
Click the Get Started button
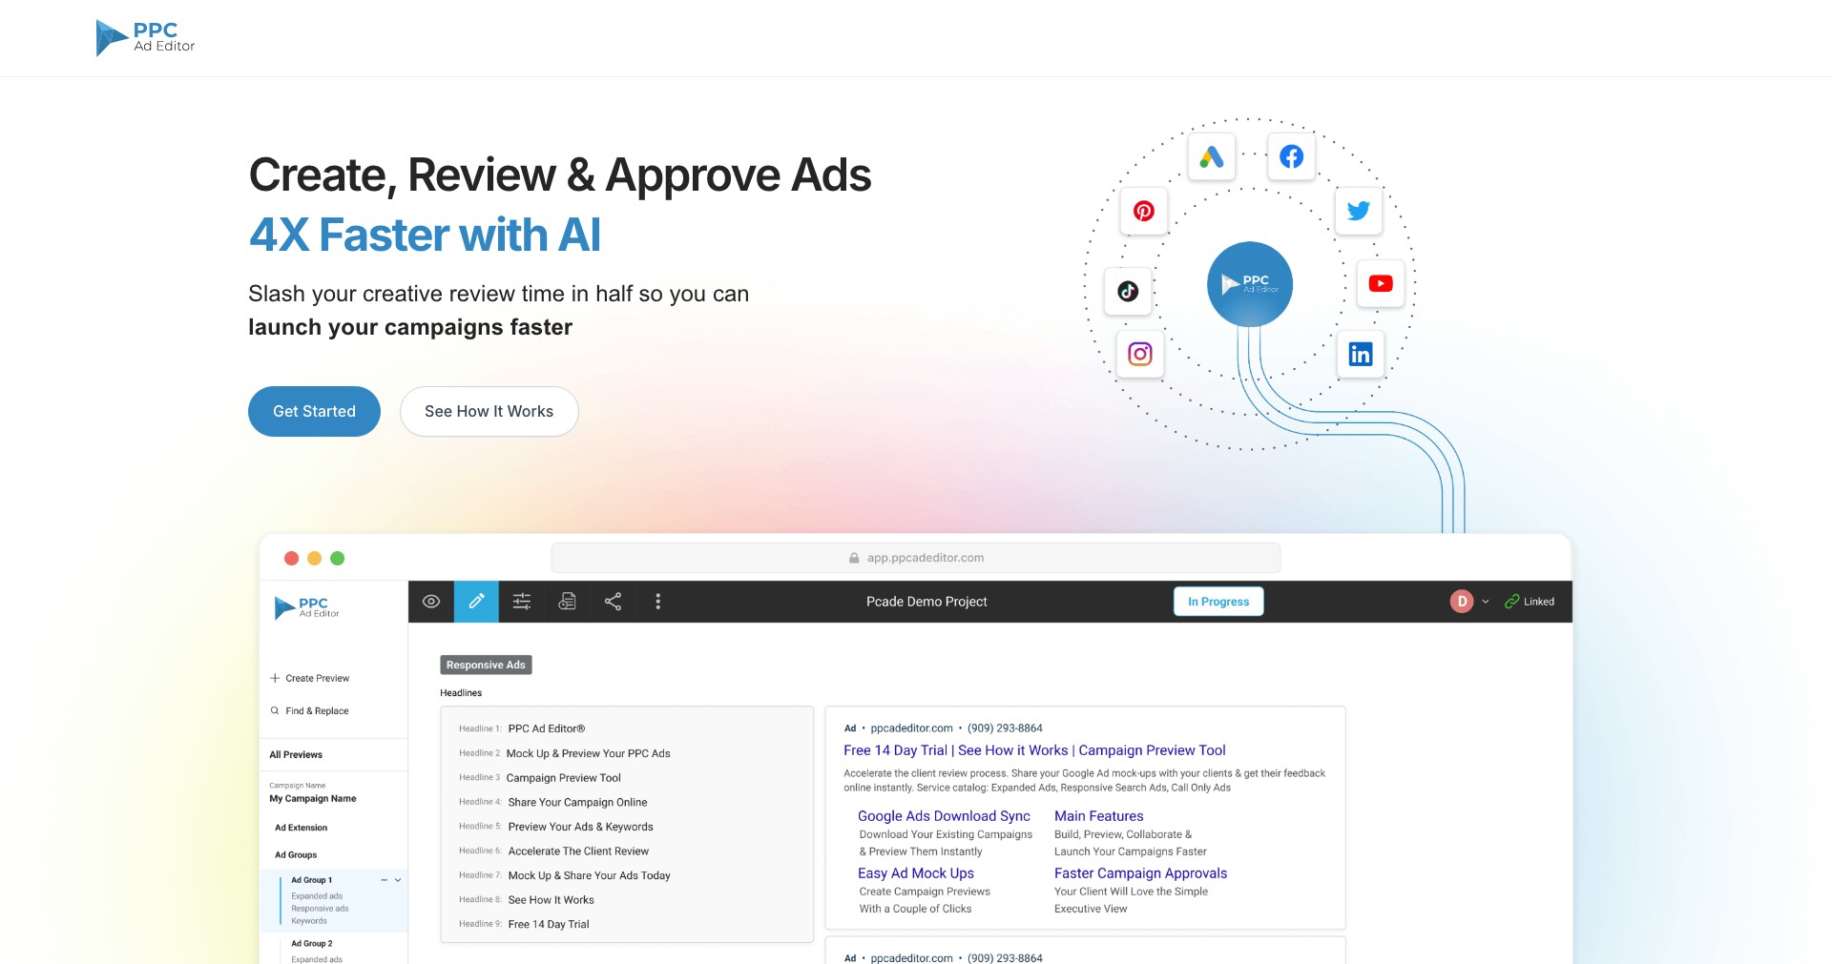pyautogui.click(x=314, y=411)
